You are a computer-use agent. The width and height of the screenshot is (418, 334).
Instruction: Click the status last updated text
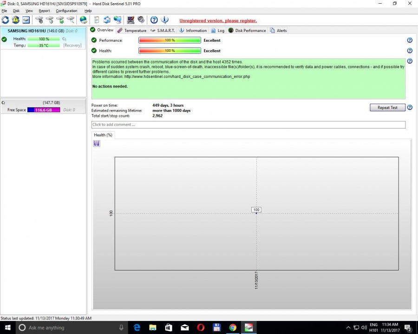46,318
